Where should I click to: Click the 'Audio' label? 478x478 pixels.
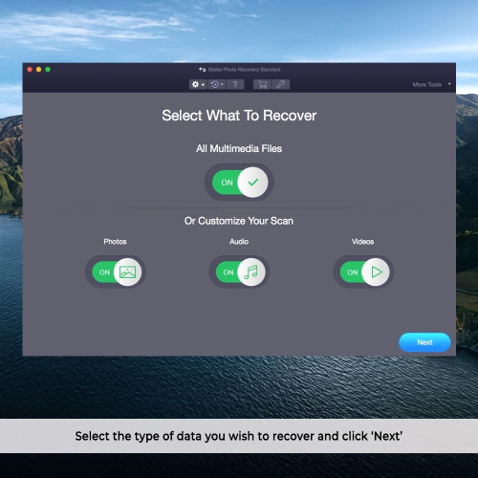point(239,242)
